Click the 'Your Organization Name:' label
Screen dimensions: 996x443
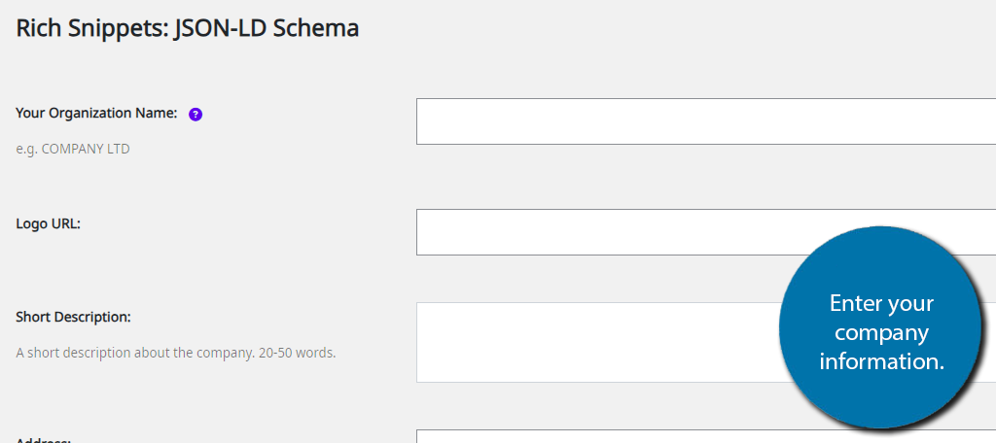coord(96,114)
